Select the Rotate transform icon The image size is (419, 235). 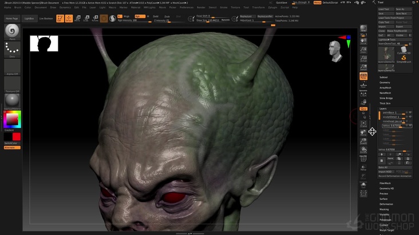95,18
